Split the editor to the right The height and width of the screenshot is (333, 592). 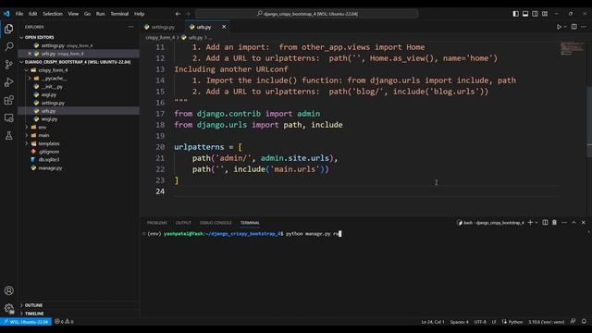point(573,27)
